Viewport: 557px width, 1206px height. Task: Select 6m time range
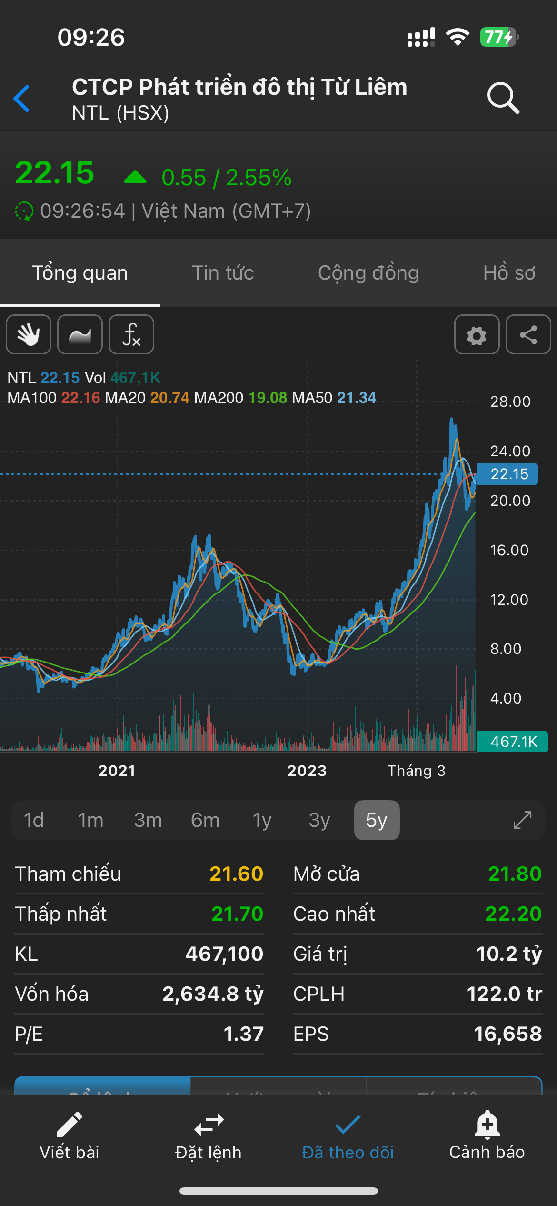tap(205, 820)
